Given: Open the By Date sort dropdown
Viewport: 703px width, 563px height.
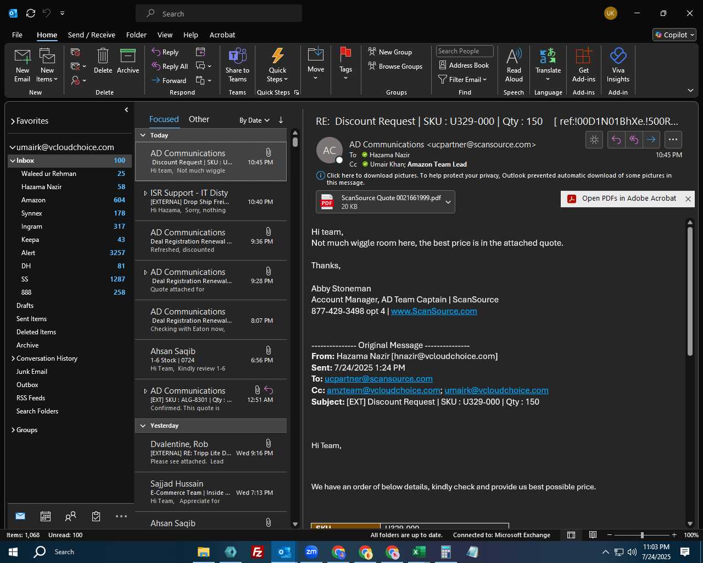Looking at the screenshot, I should (x=254, y=120).
